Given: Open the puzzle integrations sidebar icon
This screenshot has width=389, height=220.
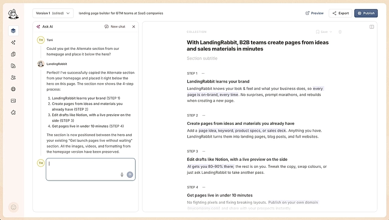Looking at the screenshot, I should 13,112.
